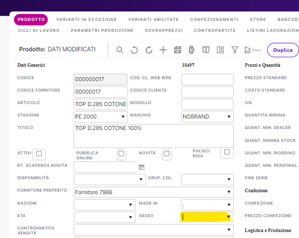Expand the Stagione dropdown showing PE 2000

123,117
